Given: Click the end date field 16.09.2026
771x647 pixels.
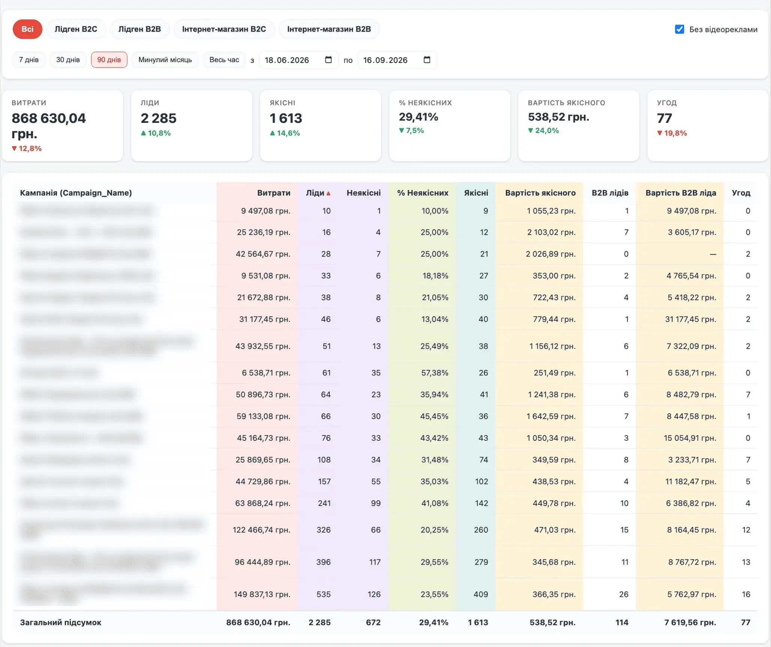Looking at the screenshot, I should coord(397,60).
